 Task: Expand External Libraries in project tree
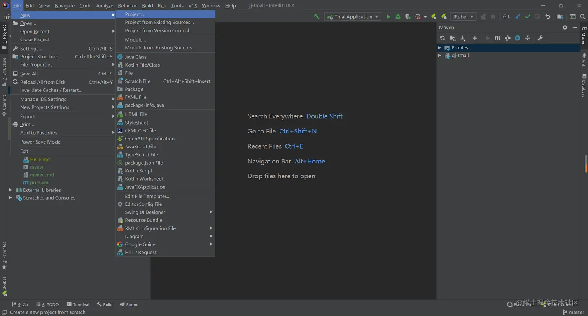point(11,190)
